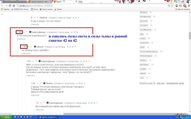The image size is (191, 119).
Task: Open the GISMETEO bookmark in the bookmarks bar
Action: click(20, 9)
